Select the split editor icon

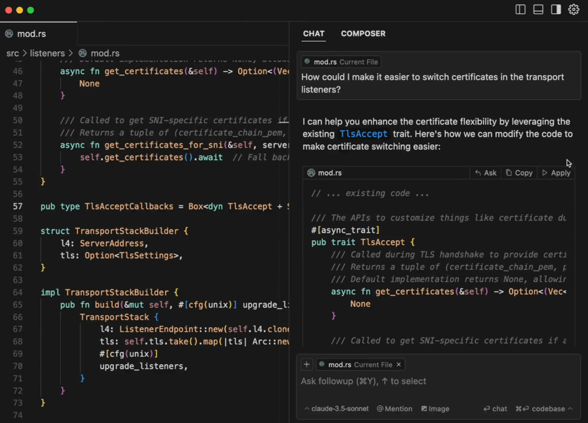point(520,9)
